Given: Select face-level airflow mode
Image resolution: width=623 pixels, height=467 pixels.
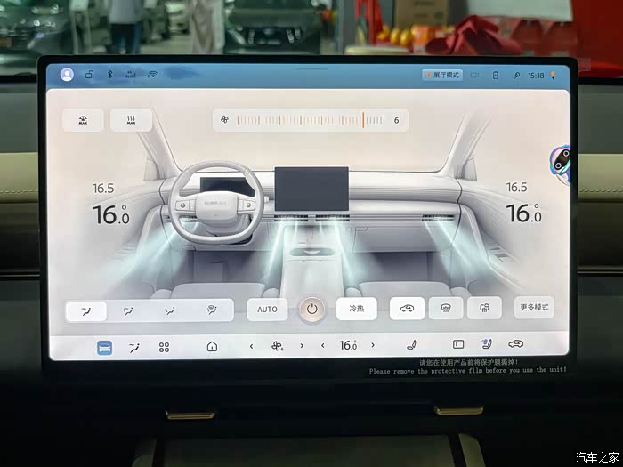Looking at the screenshot, I should pos(86,311).
